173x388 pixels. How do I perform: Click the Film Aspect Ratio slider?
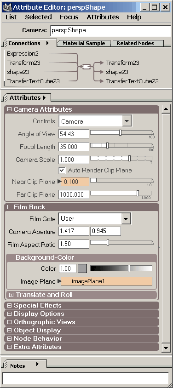coord(122,242)
